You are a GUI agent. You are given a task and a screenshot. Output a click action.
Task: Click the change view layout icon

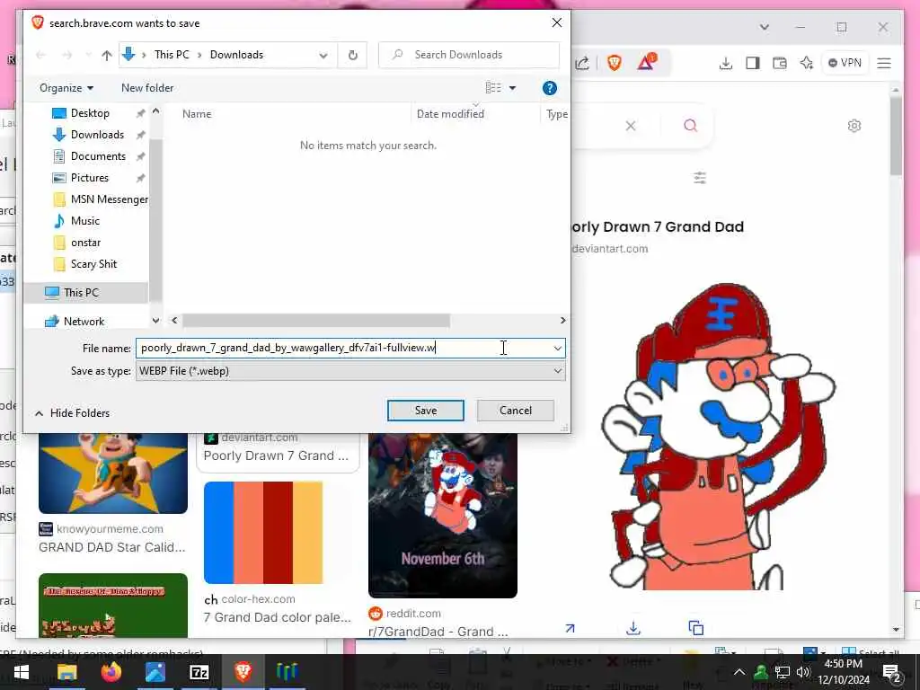tap(493, 88)
